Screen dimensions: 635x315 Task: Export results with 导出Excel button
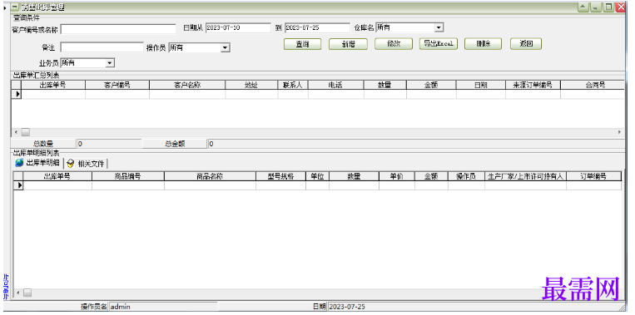point(439,44)
